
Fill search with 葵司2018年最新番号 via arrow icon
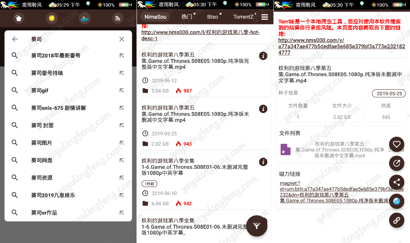tap(122, 55)
